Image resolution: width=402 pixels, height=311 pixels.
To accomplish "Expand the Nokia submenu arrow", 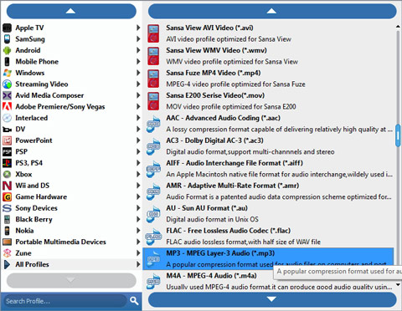I will tap(138, 231).
